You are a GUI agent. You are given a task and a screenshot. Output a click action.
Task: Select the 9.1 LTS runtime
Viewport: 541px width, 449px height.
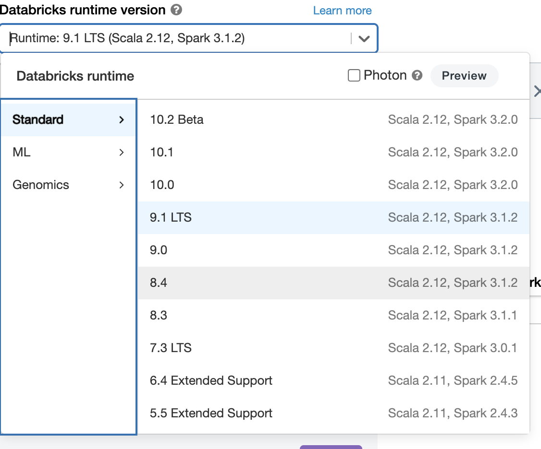333,217
